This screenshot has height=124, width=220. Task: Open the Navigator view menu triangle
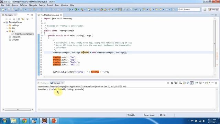(x=32, y=19)
